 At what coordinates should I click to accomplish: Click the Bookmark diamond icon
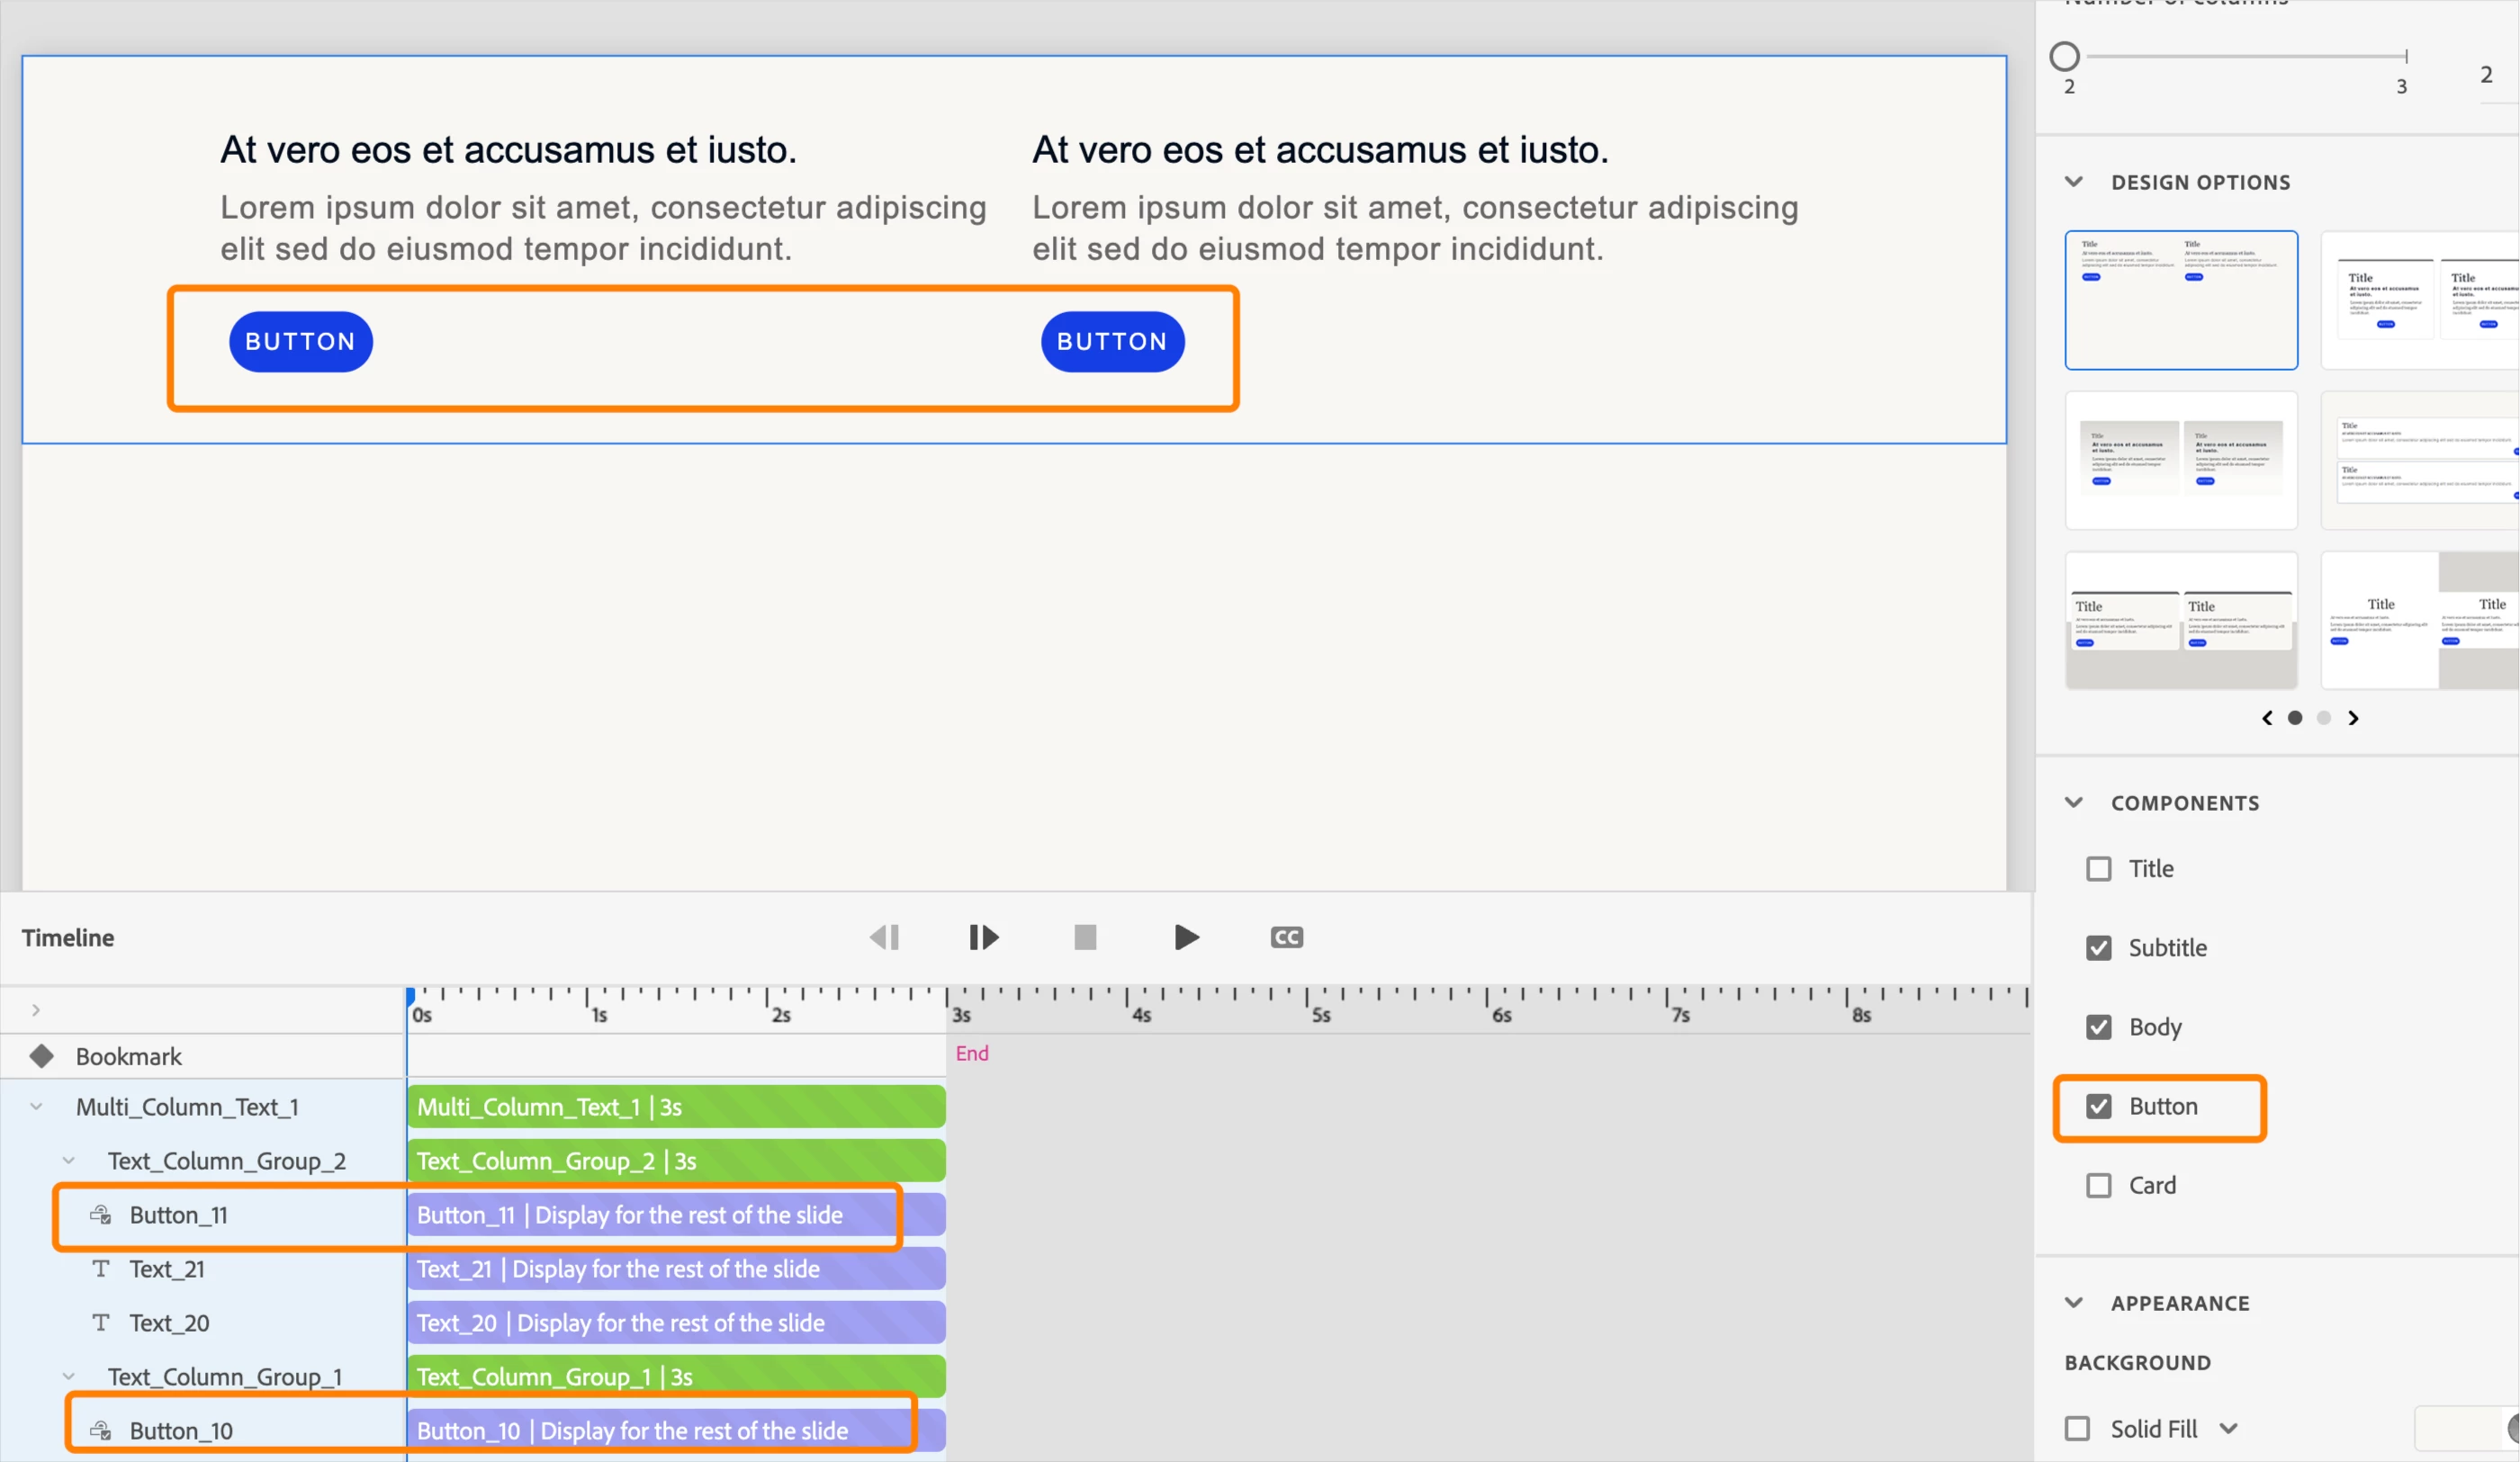[41, 1056]
